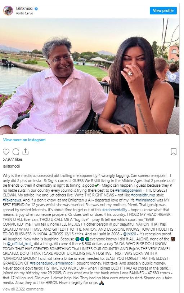Open the lalitkmodi username in header
The height and width of the screenshot is (293, 184).
click(24, 8)
